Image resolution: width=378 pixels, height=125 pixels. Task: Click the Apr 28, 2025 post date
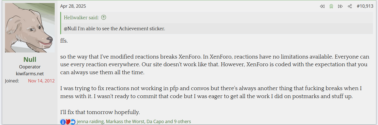tap(73, 6)
